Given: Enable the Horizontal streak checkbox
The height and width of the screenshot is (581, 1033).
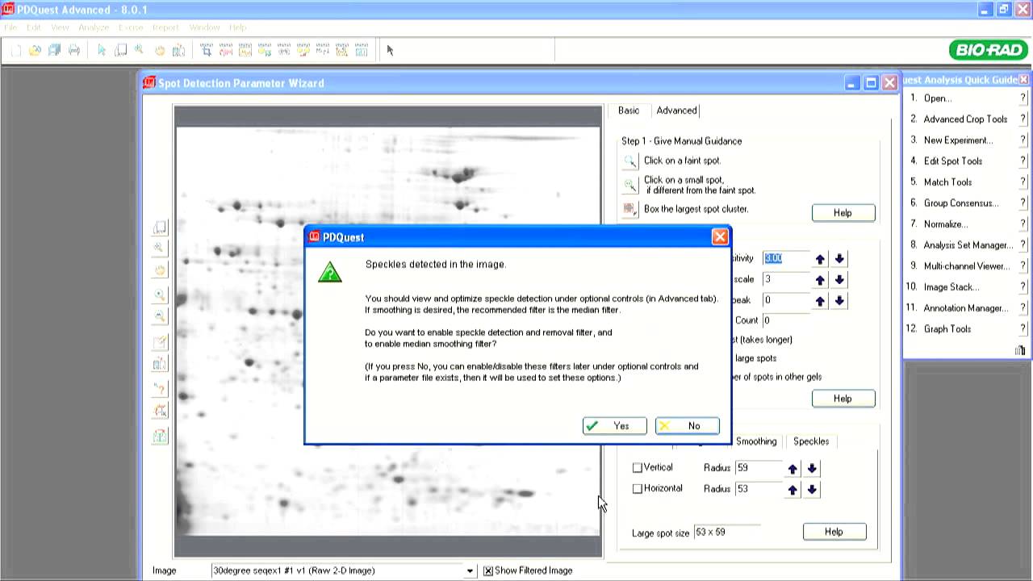Looking at the screenshot, I should click(x=638, y=488).
